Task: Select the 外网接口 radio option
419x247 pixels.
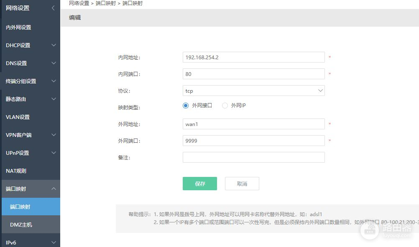Action: click(186, 106)
